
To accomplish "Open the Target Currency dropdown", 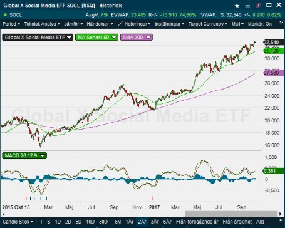I will (208, 24).
